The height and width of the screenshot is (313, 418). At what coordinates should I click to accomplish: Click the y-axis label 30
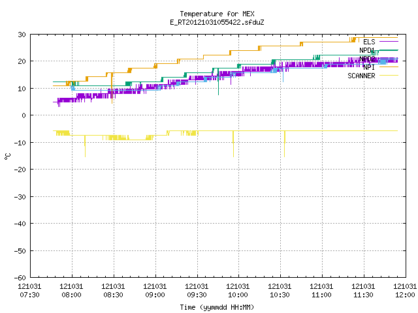[22, 35]
